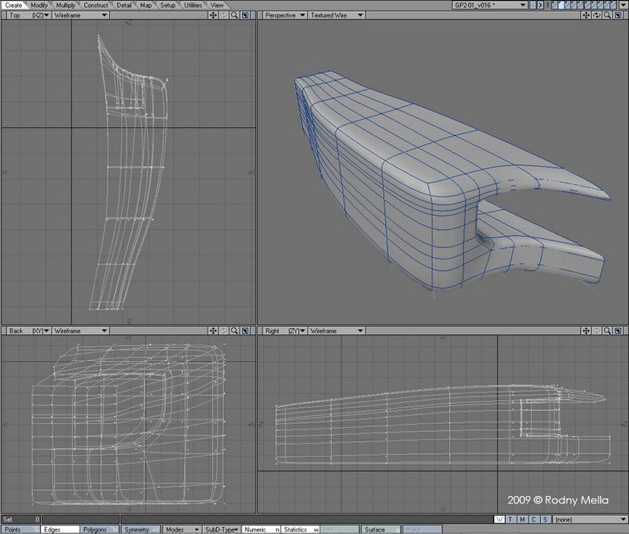629x534 pixels.
Task: Click the pan icon in the Top viewport
Action: (x=215, y=15)
